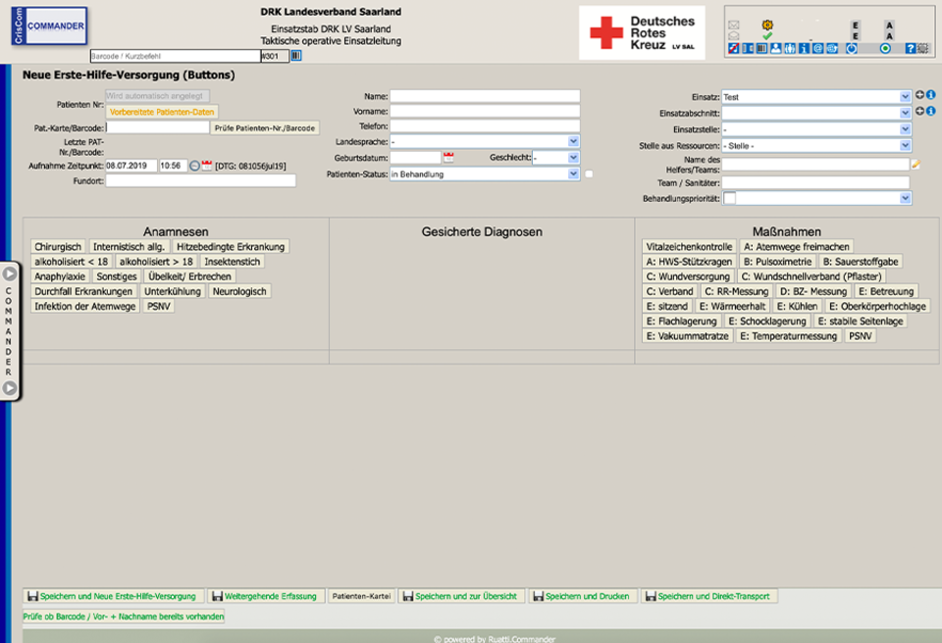Open the Patienten-Kartei tab
The image size is (942, 643).
360,596
